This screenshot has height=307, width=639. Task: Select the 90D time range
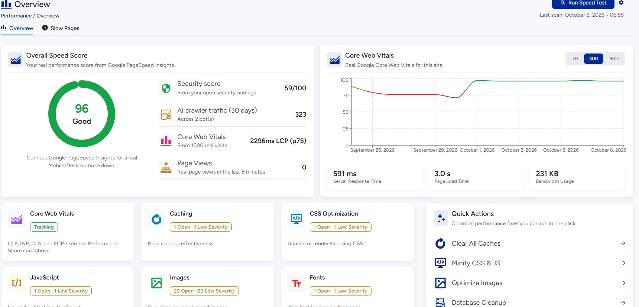[614, 59]
